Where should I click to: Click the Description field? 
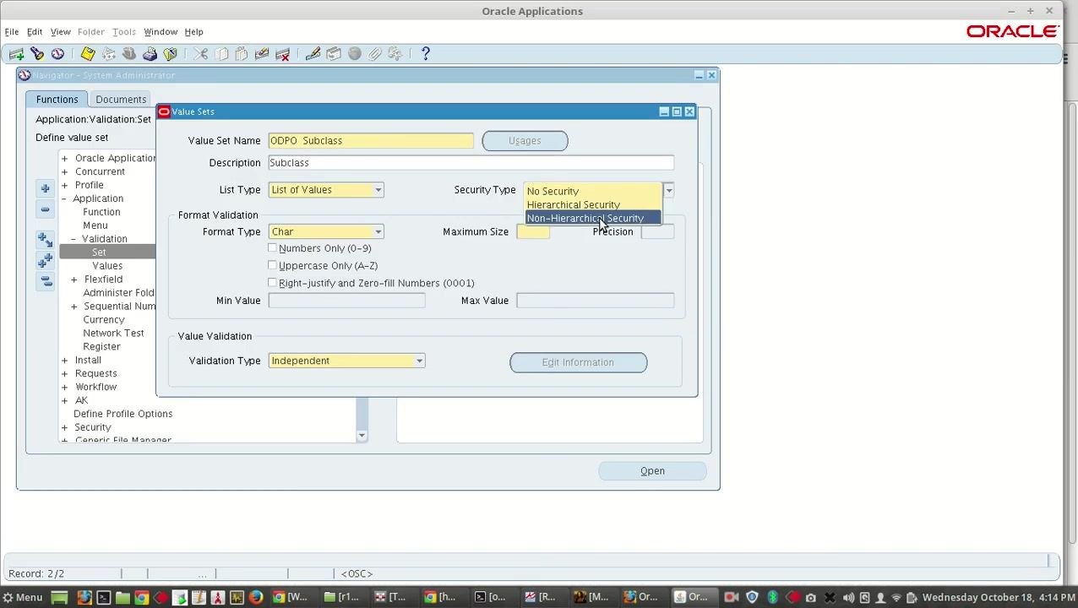pos(471,163)
